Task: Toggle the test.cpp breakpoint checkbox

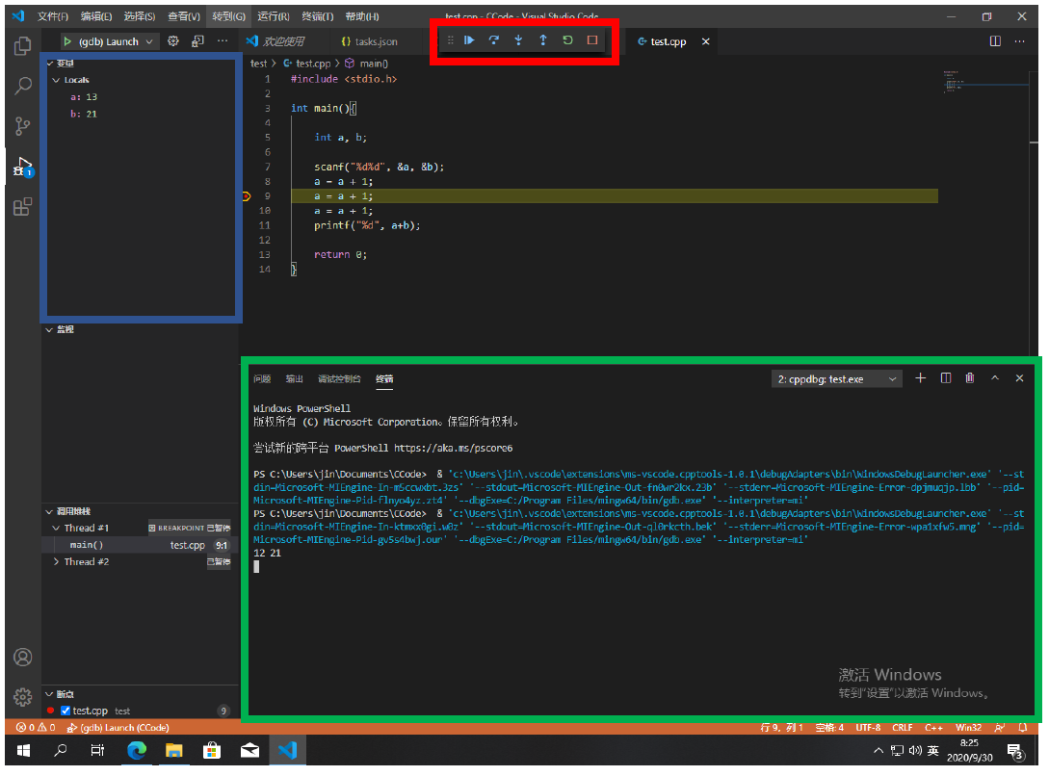Action: 66,711
